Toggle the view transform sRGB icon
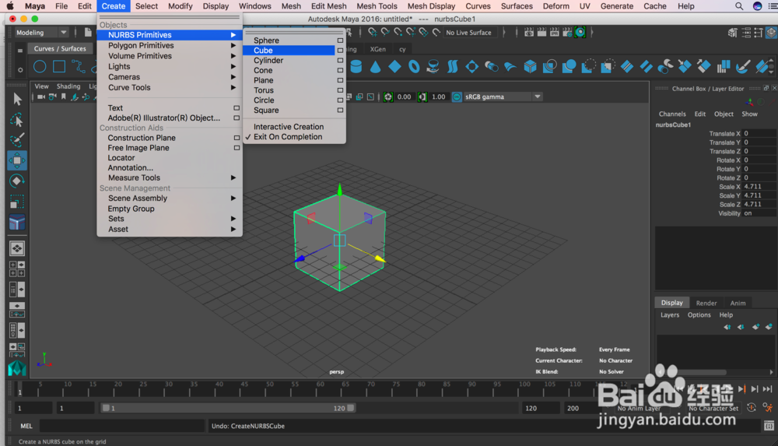Screen dimensions: 778x446 [457, 97]
